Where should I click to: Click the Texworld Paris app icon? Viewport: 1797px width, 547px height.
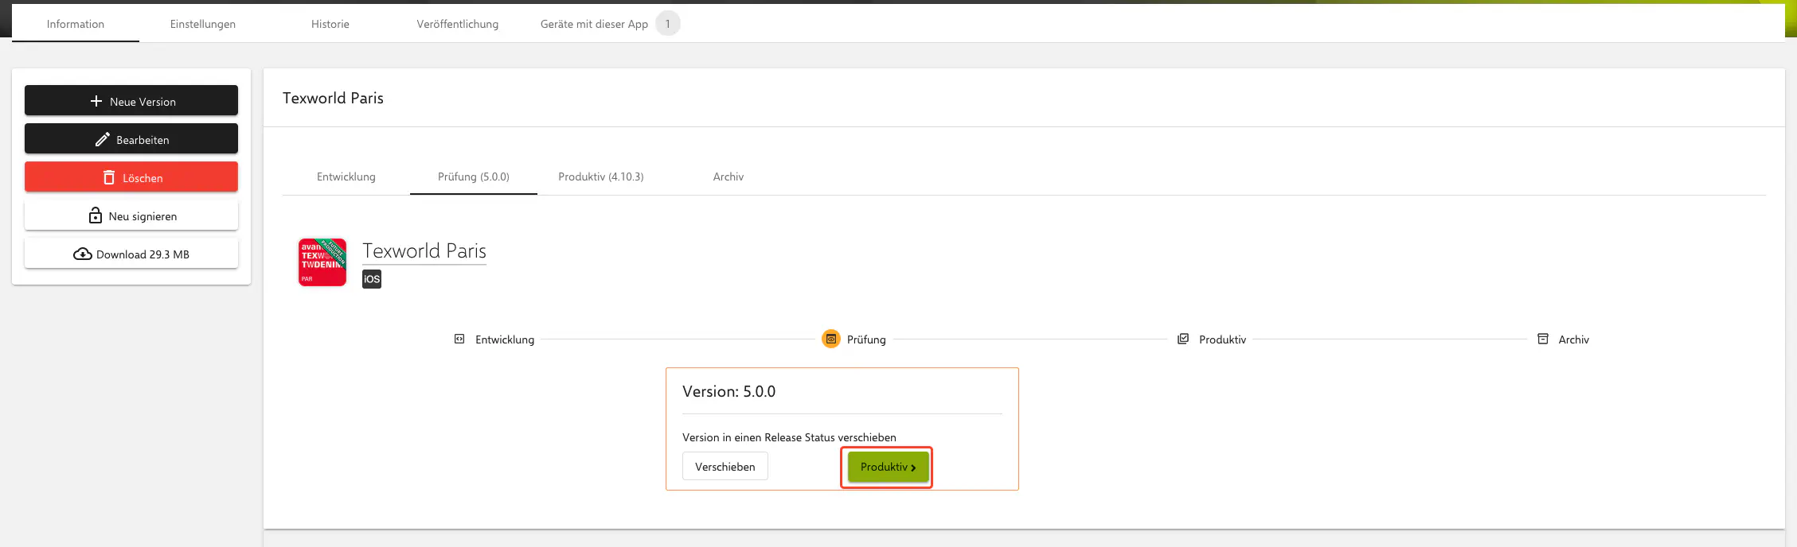coord(322,262)
